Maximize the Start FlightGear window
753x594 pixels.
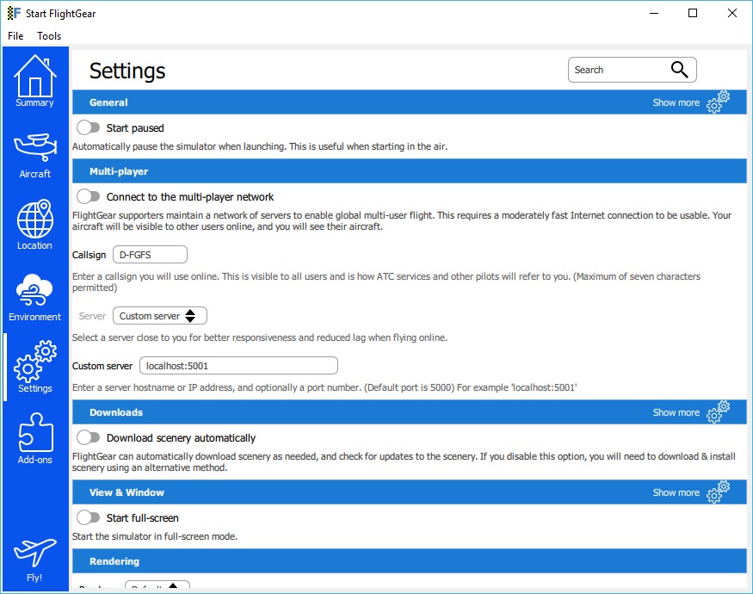coord(693,13)
